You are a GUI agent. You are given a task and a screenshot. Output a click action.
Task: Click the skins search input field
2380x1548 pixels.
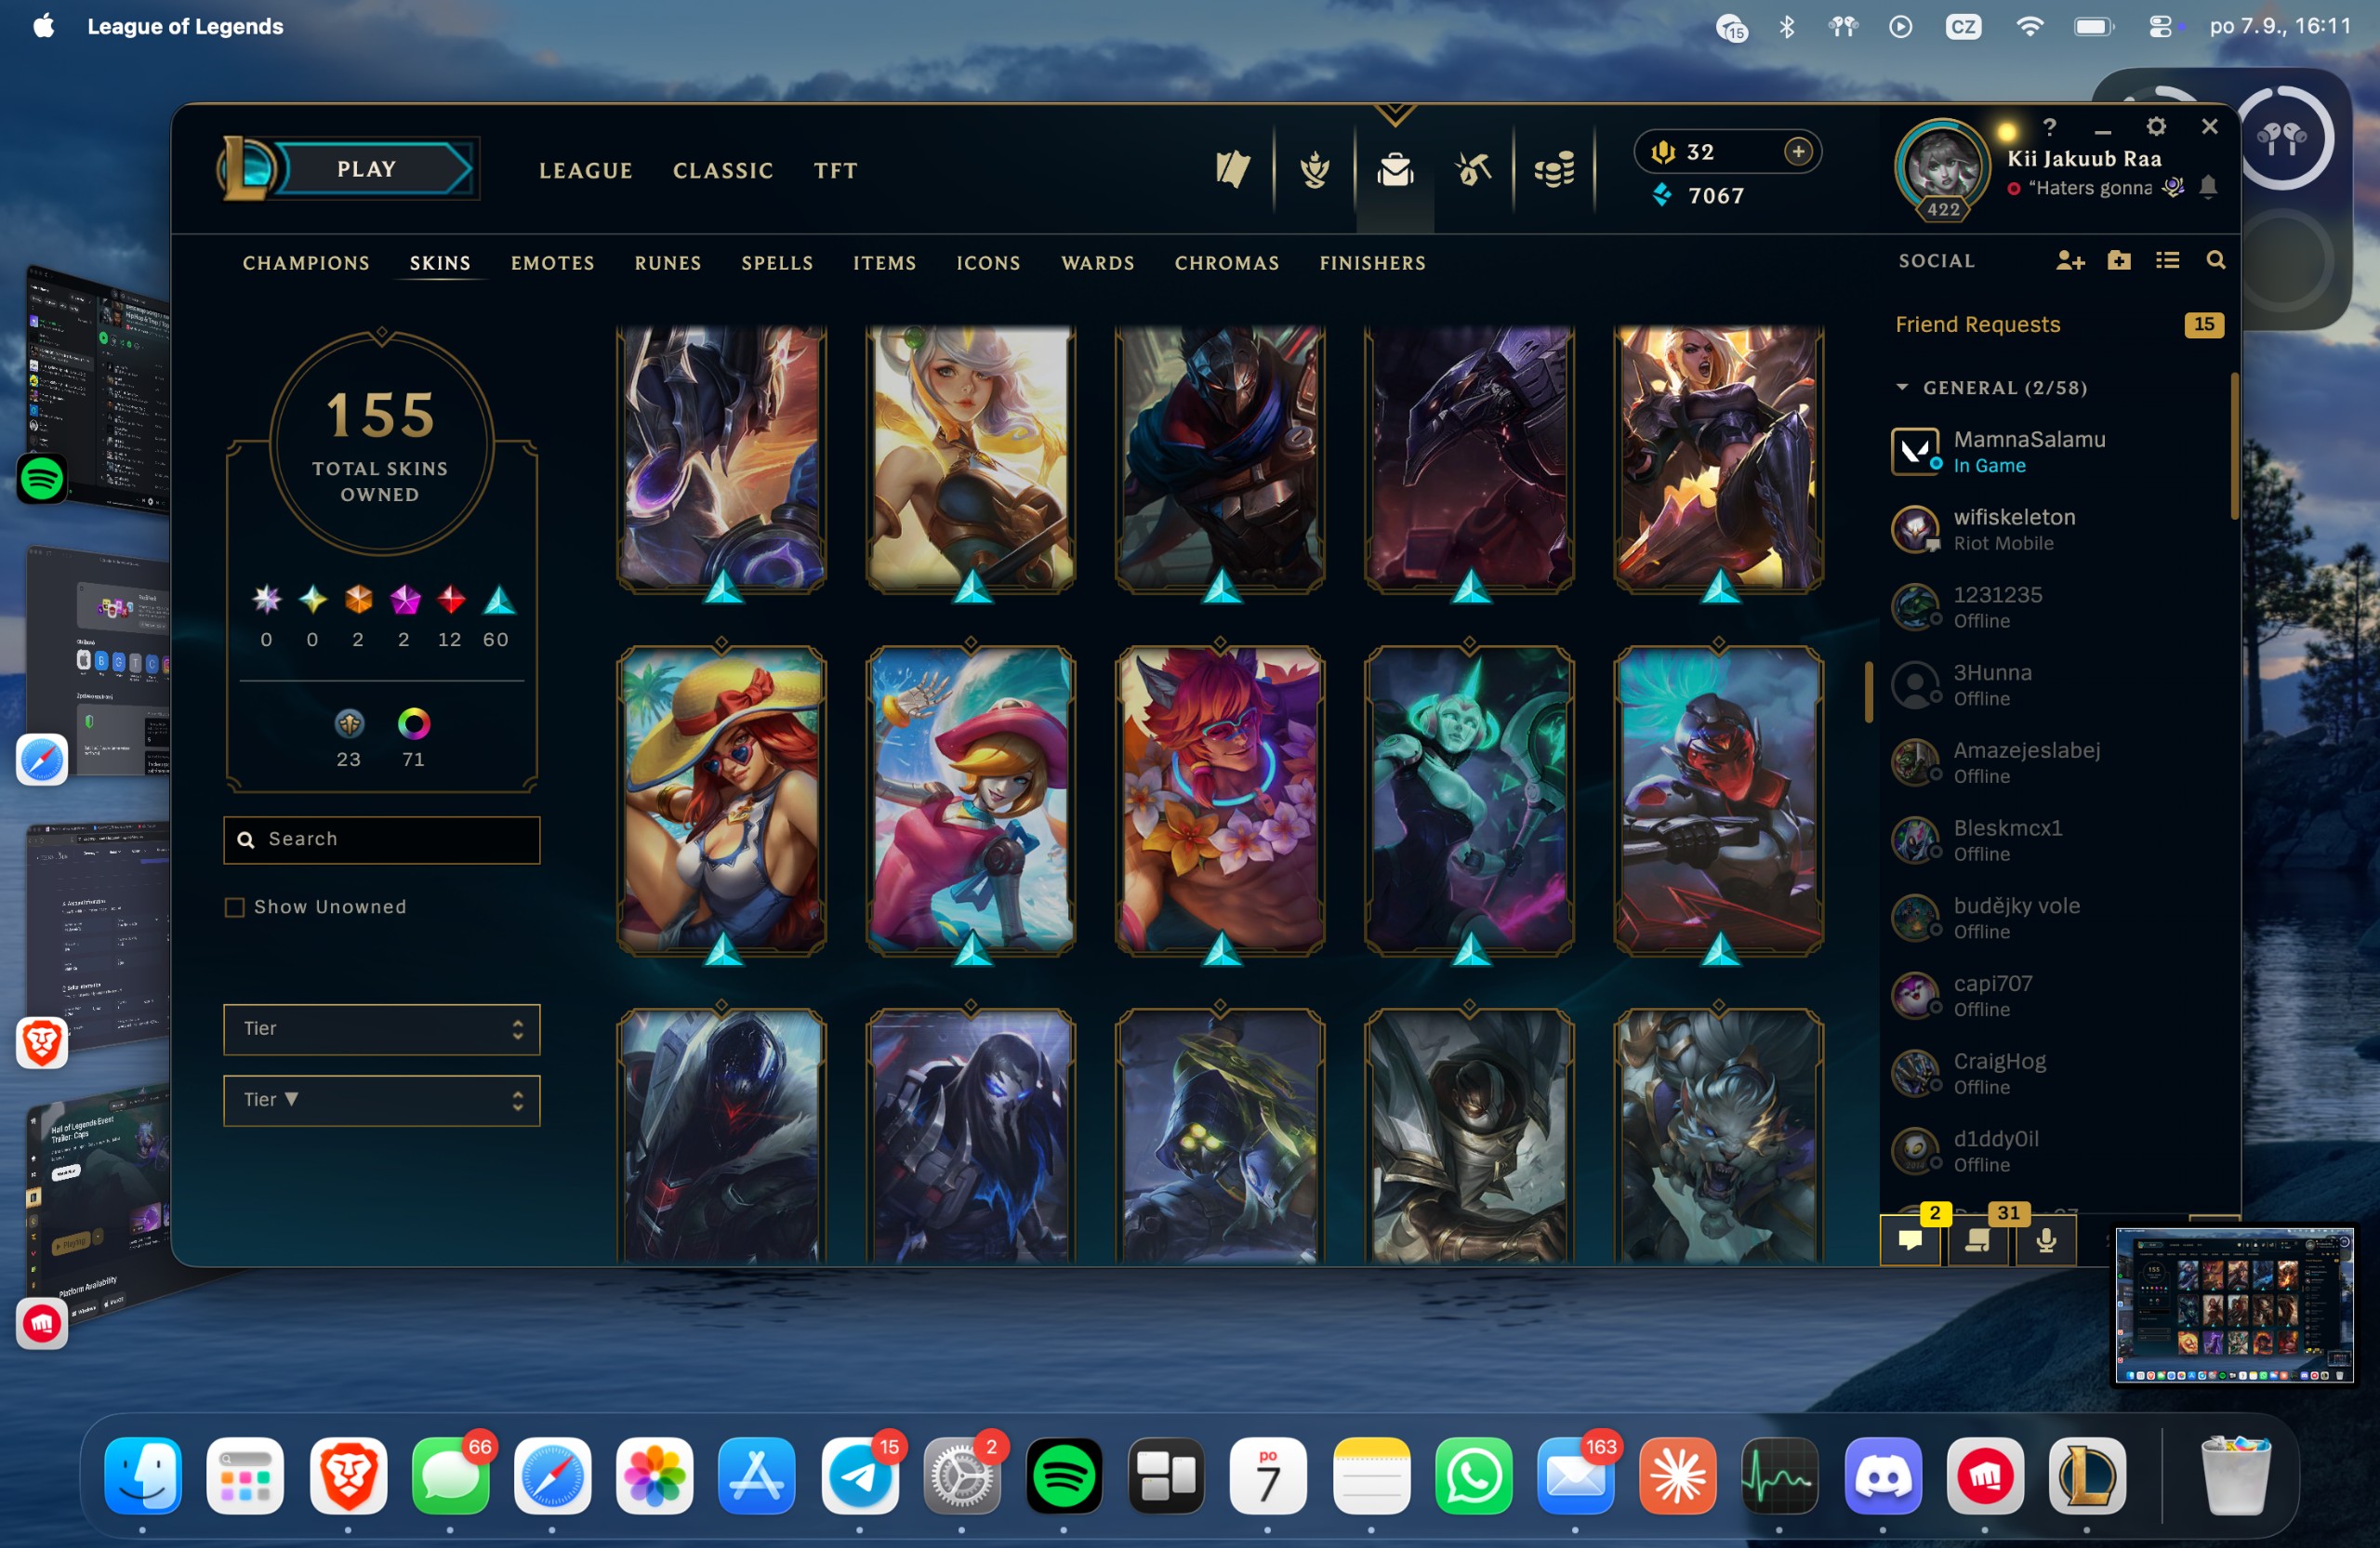coord(381,839)
